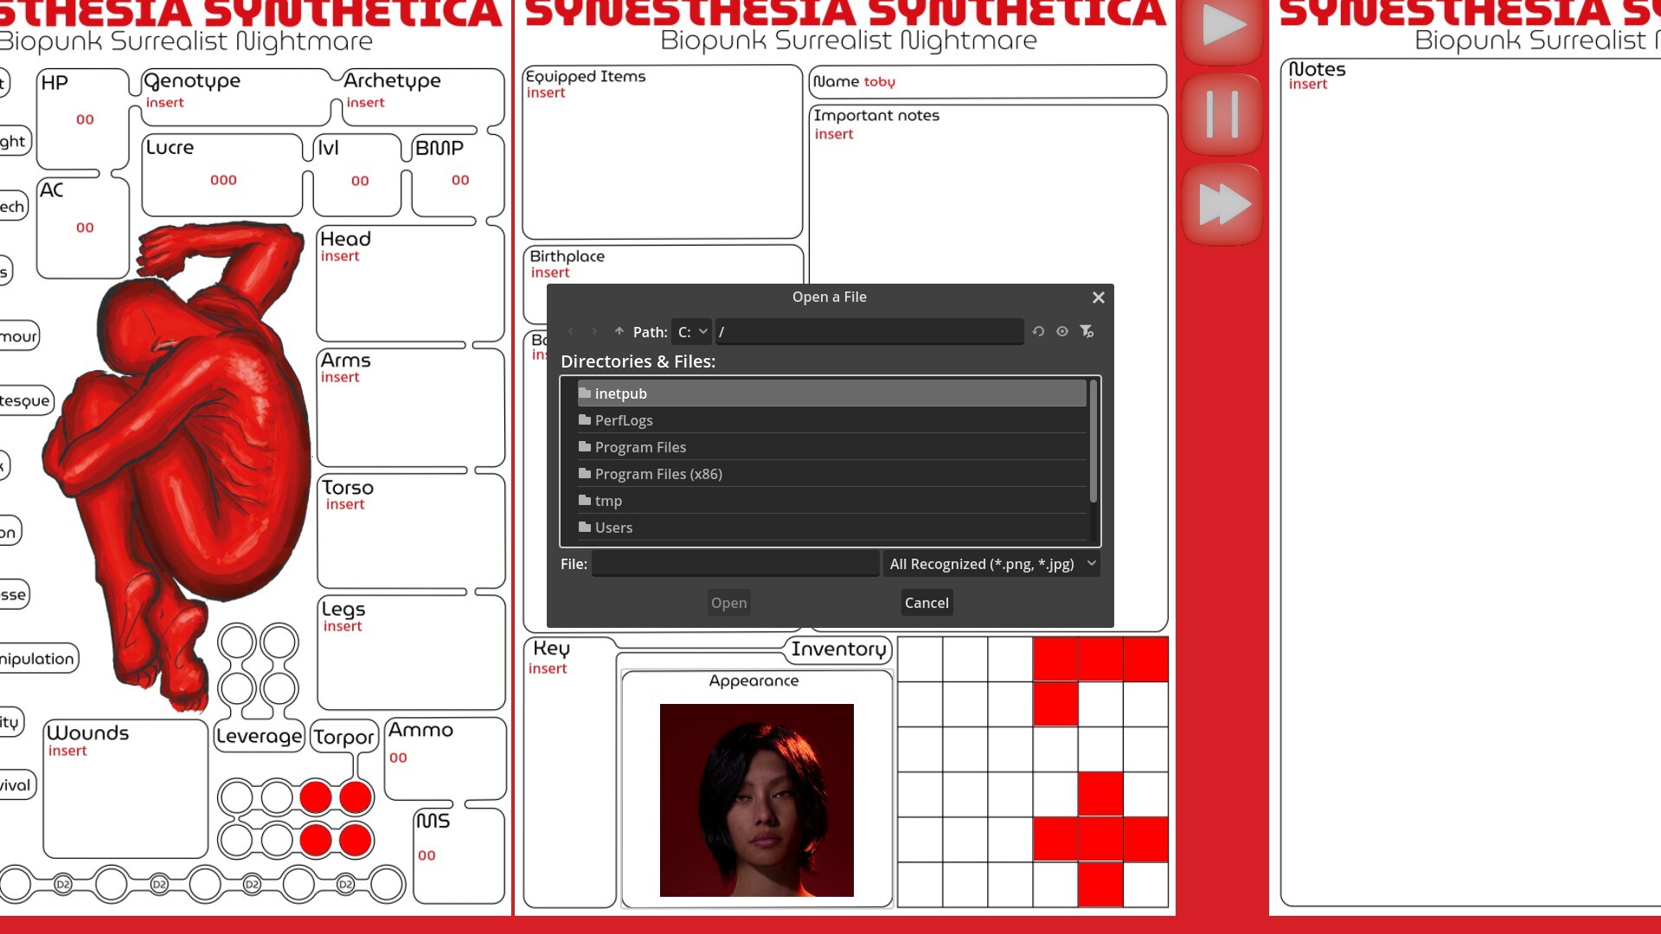Cancel the Open a File dialog

[x=927, y=602]
